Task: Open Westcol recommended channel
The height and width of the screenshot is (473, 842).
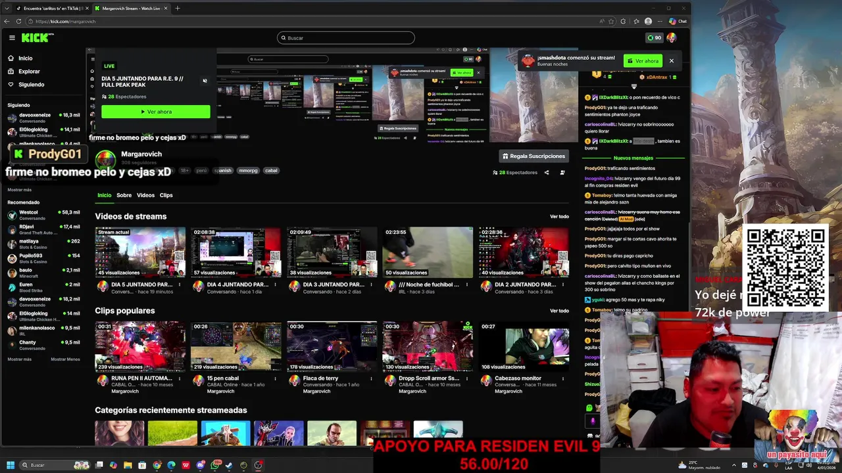Action: point(43,215)
